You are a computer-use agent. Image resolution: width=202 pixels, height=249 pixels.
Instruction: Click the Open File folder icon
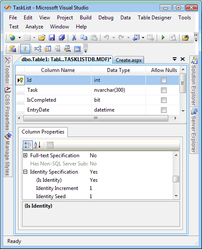point(42,37)
